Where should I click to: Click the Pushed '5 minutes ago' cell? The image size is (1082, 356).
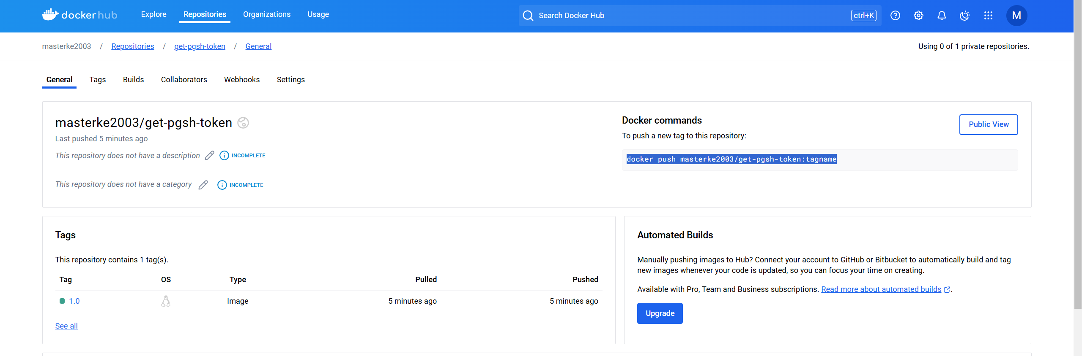coord(574,301)
